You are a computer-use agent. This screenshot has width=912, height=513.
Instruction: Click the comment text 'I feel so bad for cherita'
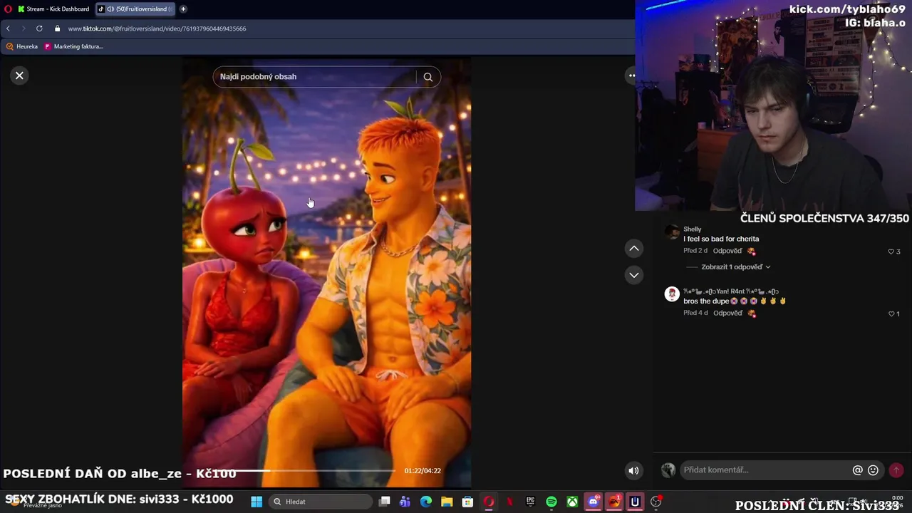pyautogui.click(x=721, y=239)
